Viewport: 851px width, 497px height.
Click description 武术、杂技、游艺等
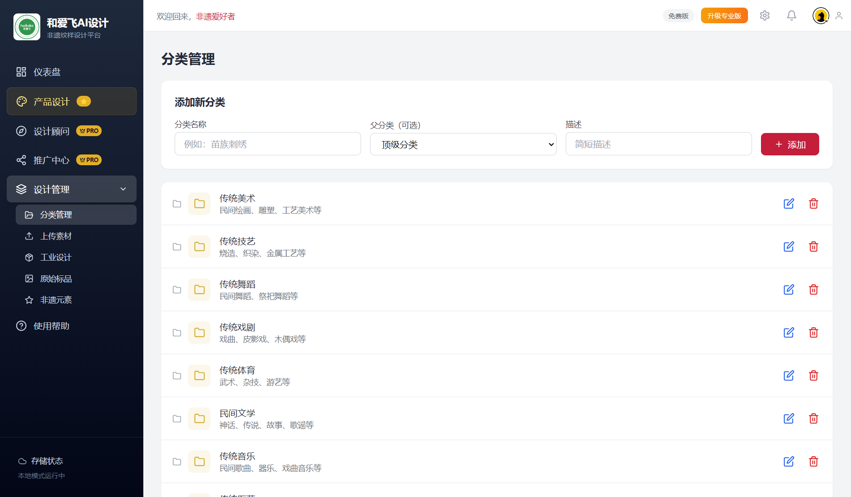(x=255, y=382)
